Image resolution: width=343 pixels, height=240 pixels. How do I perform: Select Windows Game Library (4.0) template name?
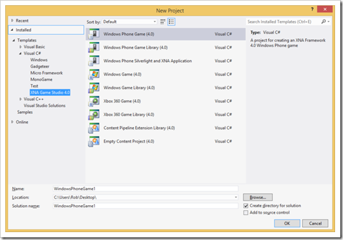pos(129,87)
